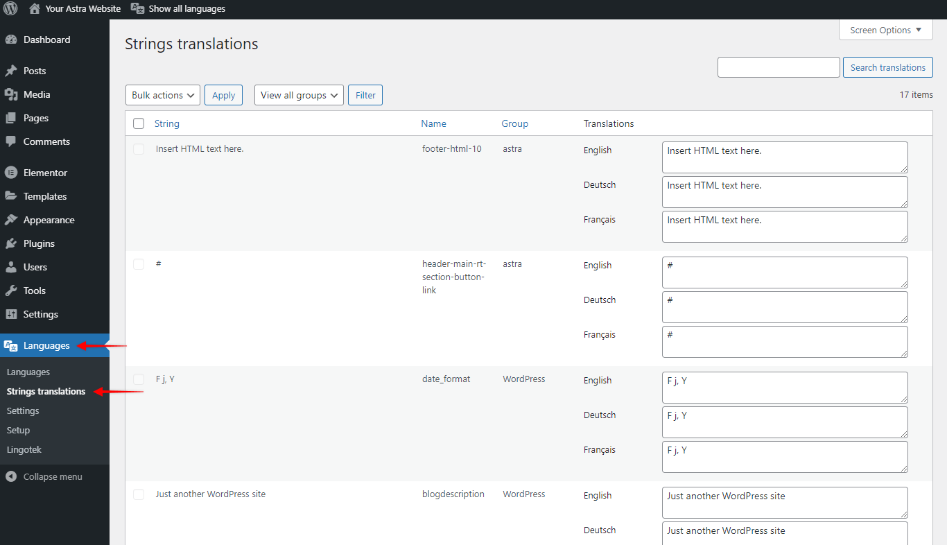Open the View all groups dropdown
The height and width of the screenshot is (545, 947).
[298, 95]
